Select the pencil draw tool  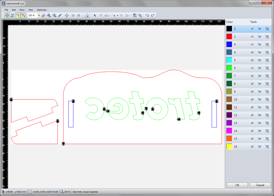point(60,15)
